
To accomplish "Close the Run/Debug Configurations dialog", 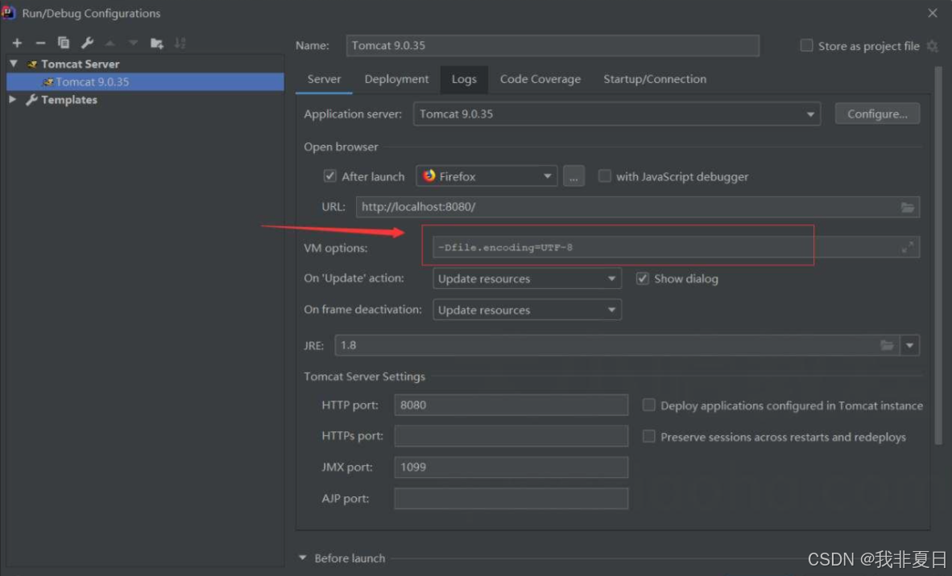I will [933, 13].
